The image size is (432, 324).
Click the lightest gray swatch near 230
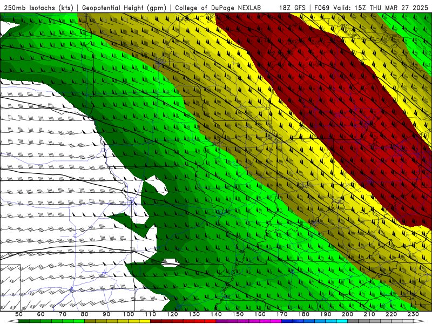[408, 321]
